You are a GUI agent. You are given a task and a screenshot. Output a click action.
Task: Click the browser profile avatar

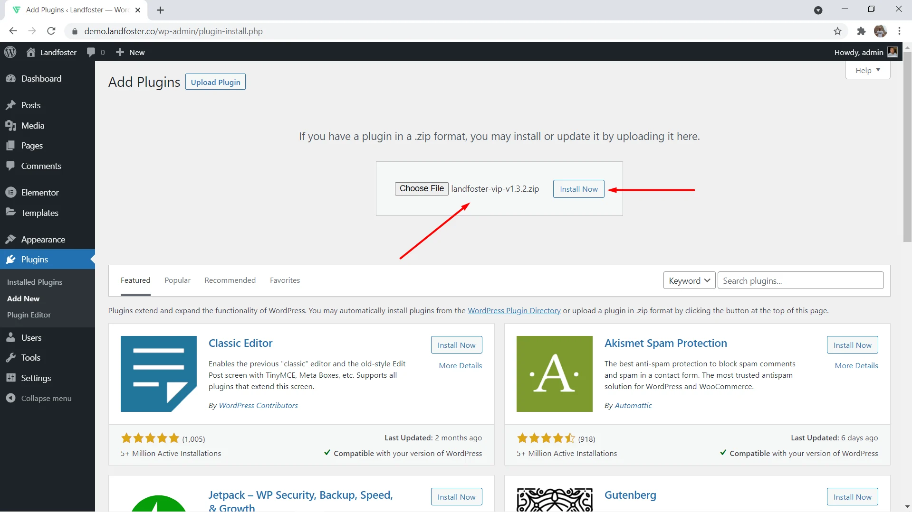click(x=880, y=31)
